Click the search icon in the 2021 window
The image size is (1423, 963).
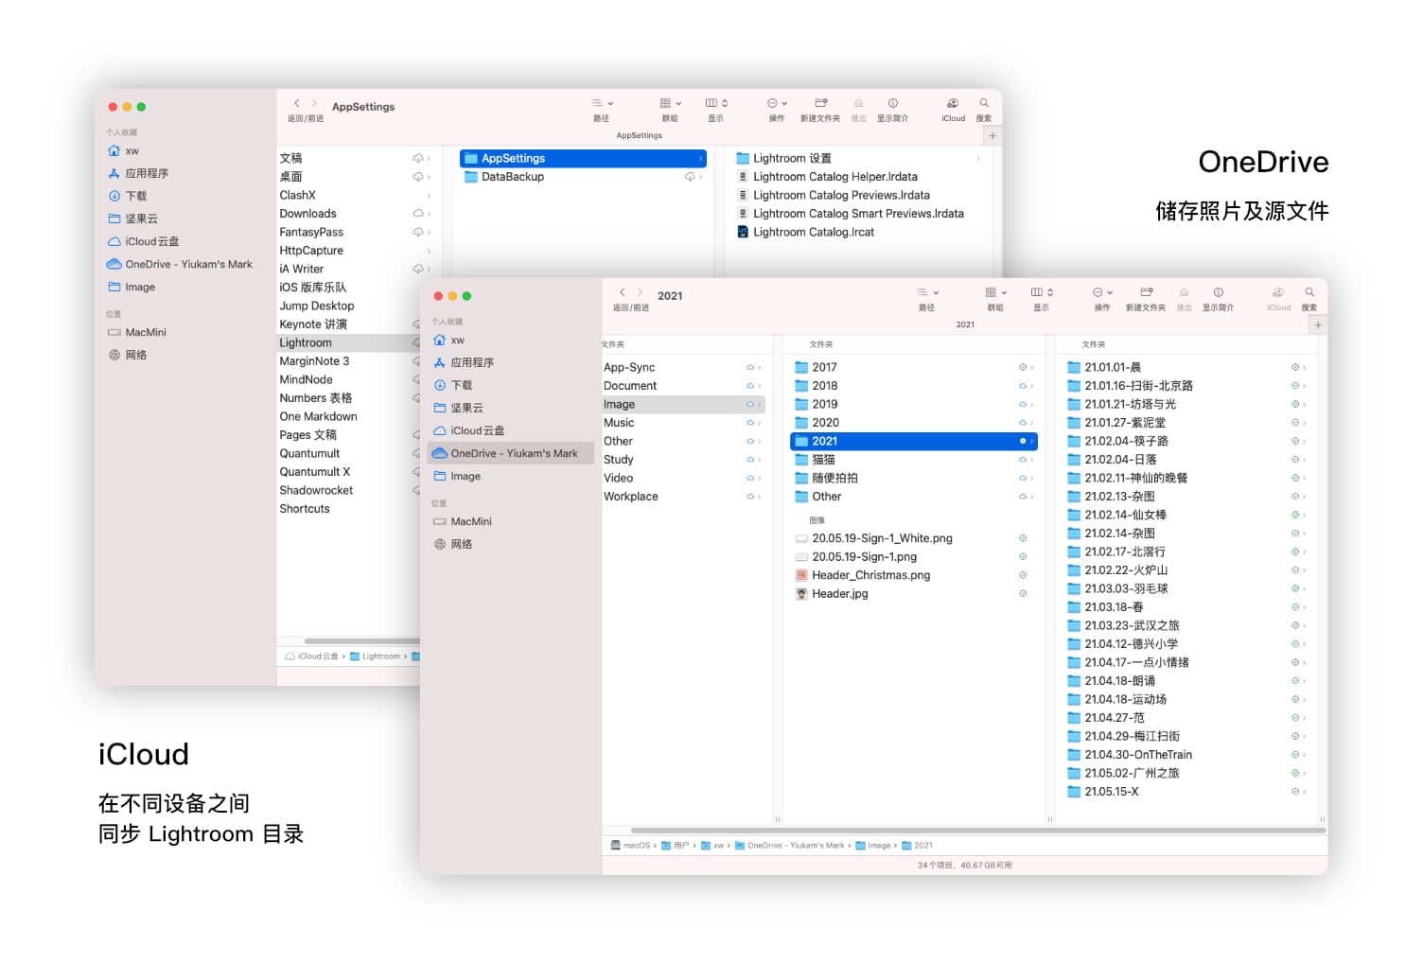1309,292
